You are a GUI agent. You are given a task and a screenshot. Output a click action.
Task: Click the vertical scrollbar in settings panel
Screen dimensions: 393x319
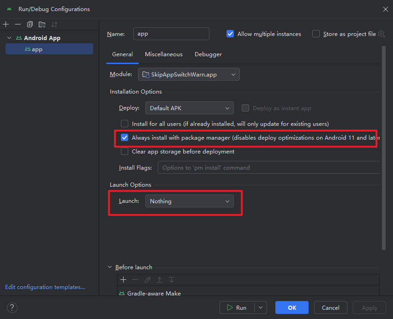click(383, 148)
